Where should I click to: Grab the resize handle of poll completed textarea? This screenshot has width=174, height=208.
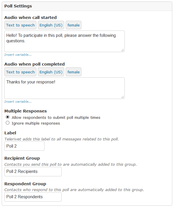pyautogui.click(x=123, y=97)
